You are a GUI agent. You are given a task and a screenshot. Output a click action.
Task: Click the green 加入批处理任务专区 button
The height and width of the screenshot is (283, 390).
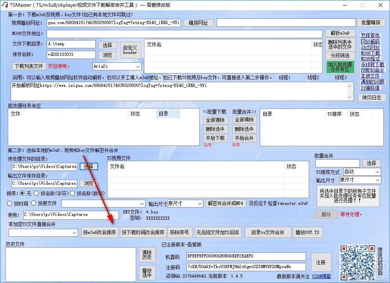pos(340,67)
